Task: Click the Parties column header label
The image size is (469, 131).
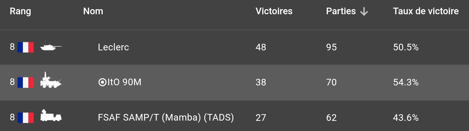Action: [341, 11]
